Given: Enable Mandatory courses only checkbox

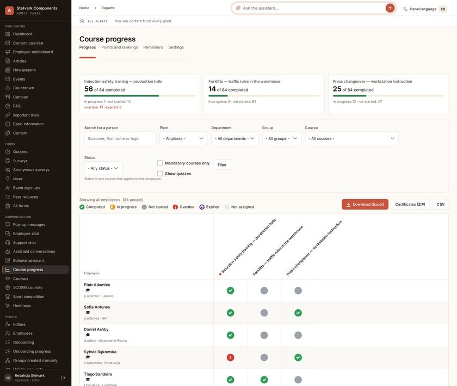Looking at the screenshot, I should pyautogui.click(x=160, y=163).
